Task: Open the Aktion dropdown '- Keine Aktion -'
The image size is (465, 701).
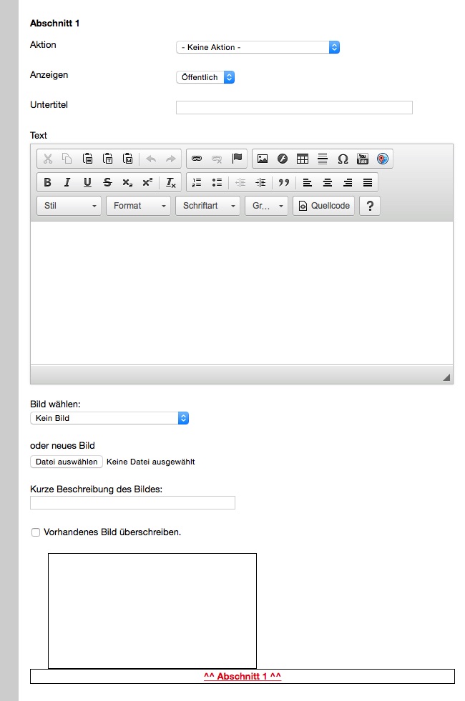Action: click(x=258, y=47)
